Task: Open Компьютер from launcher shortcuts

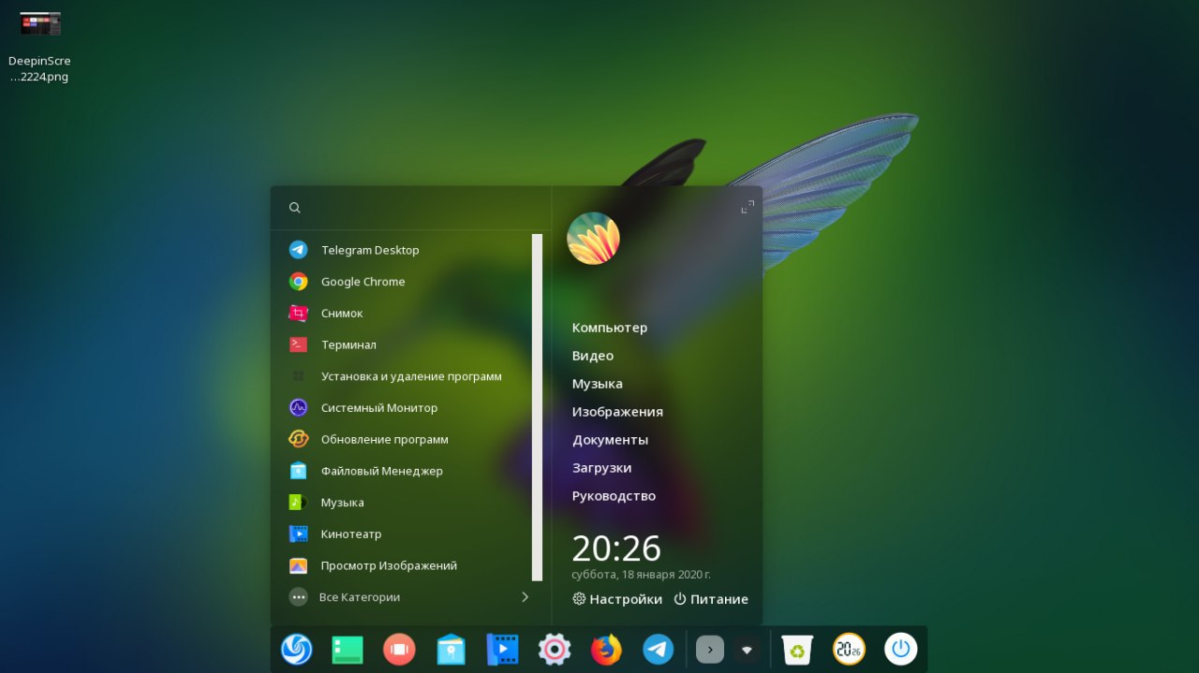Action: point(610,328)
